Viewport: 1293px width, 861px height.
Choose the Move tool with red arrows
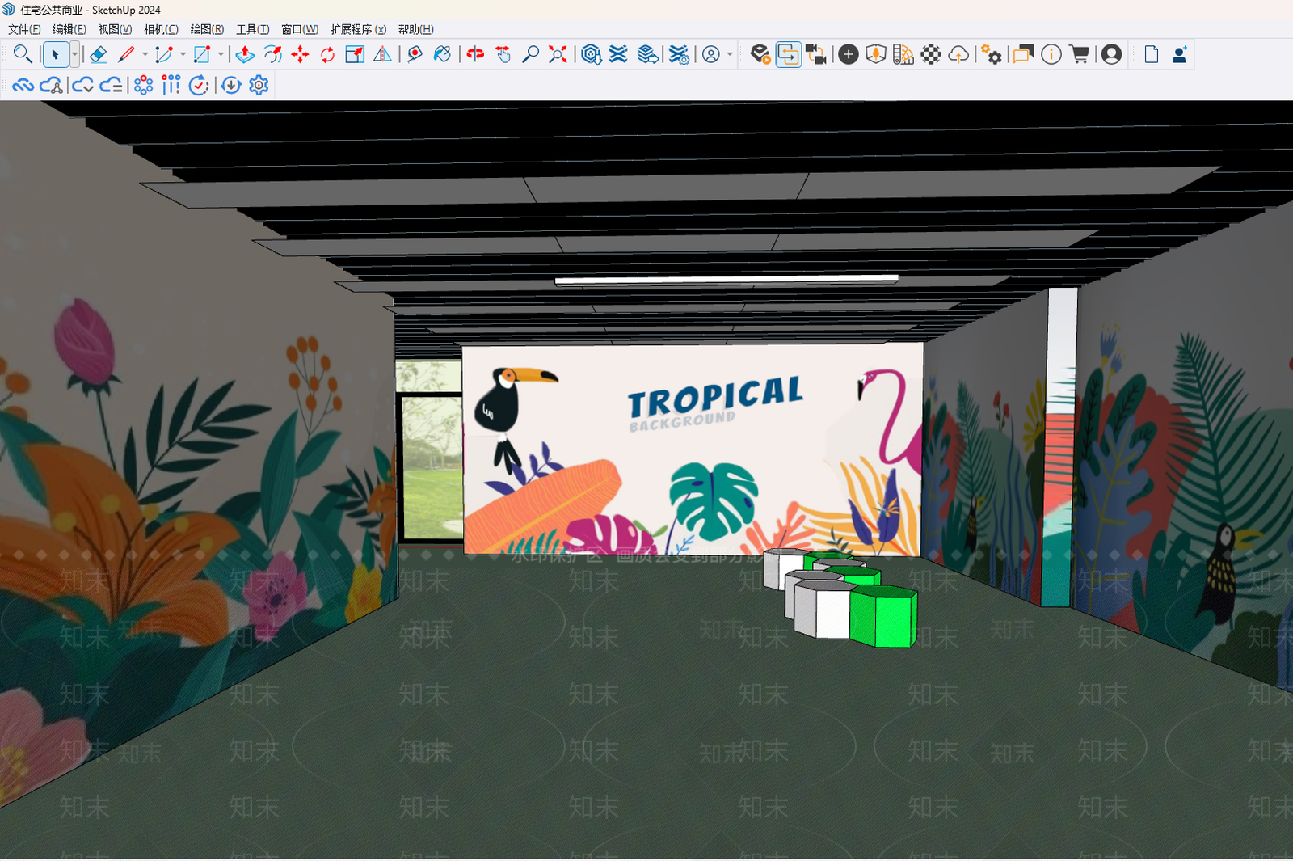300,54
